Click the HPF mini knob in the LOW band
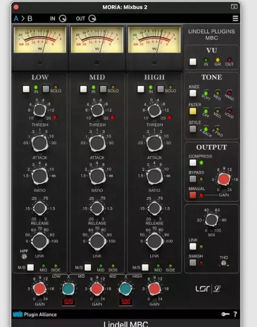Viewport: 257px width, 327px height. click(24, 257)
